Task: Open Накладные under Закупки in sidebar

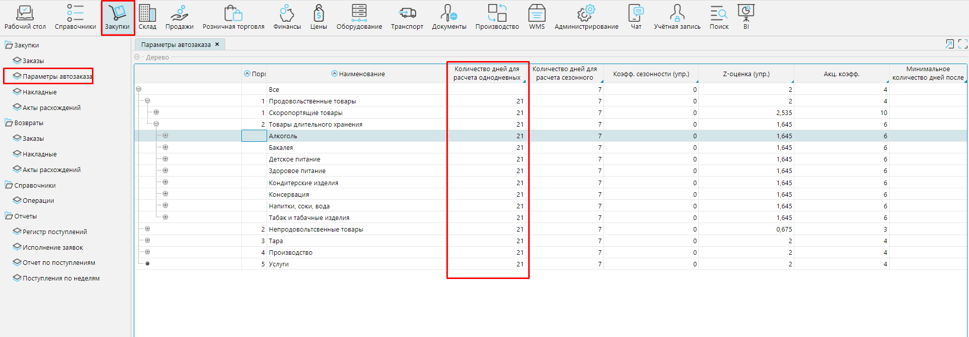Action: [x=39, y=92]
